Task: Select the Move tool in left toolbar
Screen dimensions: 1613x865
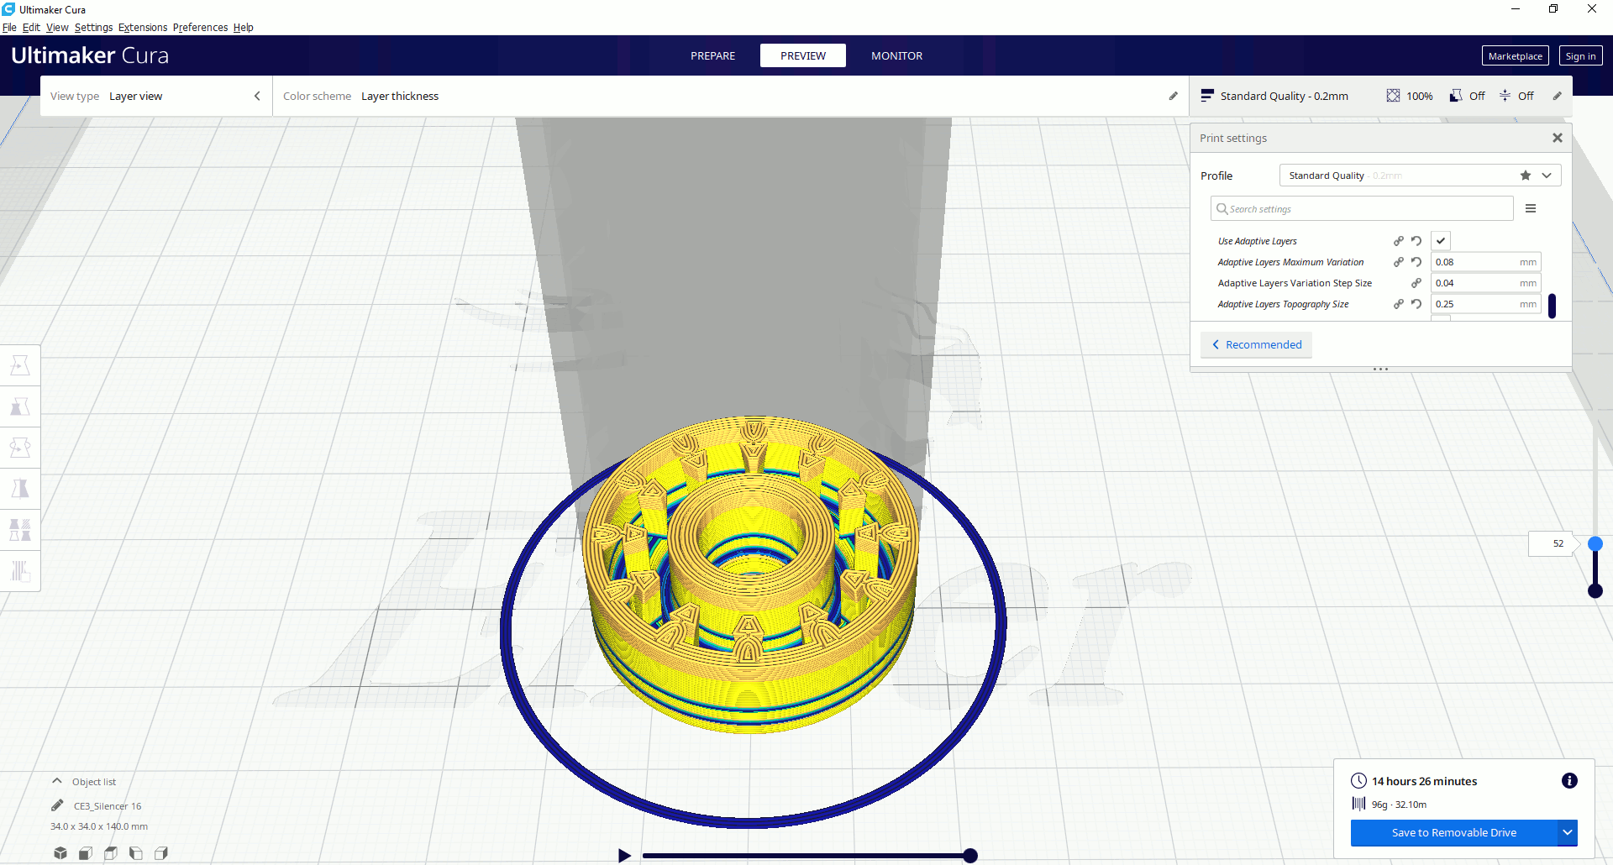Action: 20,365
